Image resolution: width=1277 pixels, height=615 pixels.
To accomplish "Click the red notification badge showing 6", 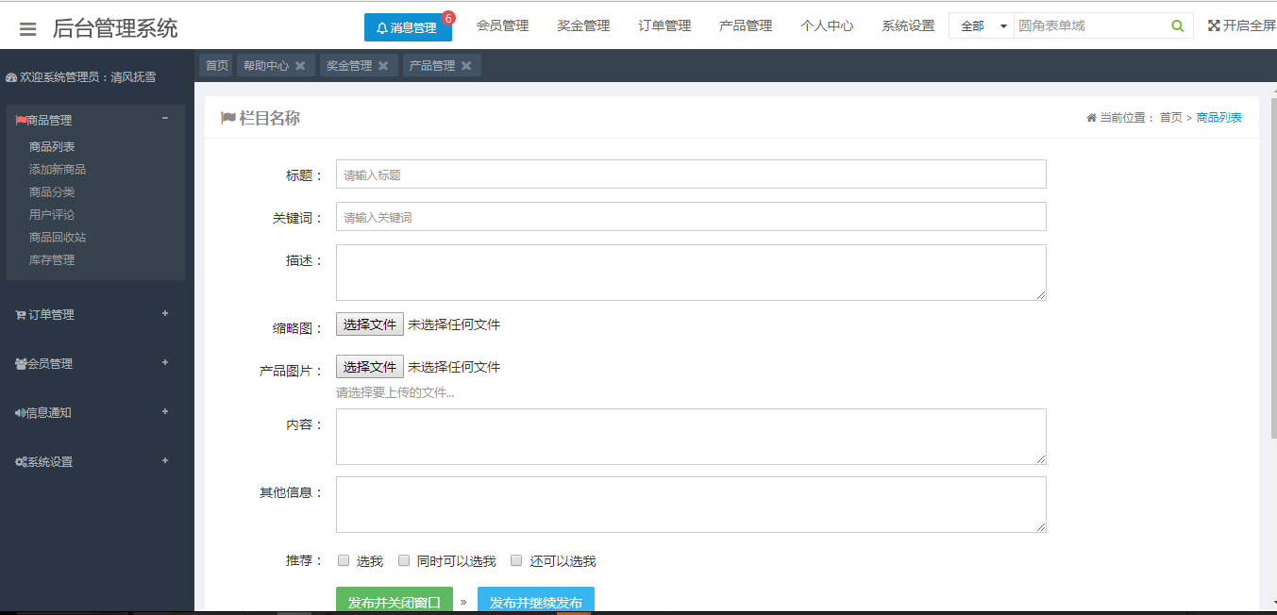I will pyautogui.click(x=448, y=18).
